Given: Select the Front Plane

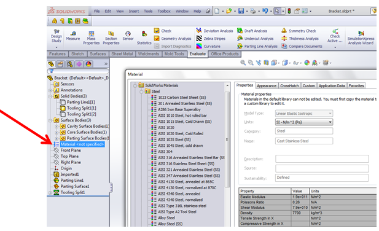Looking at the screenshot, I should (x=71, y=151).
